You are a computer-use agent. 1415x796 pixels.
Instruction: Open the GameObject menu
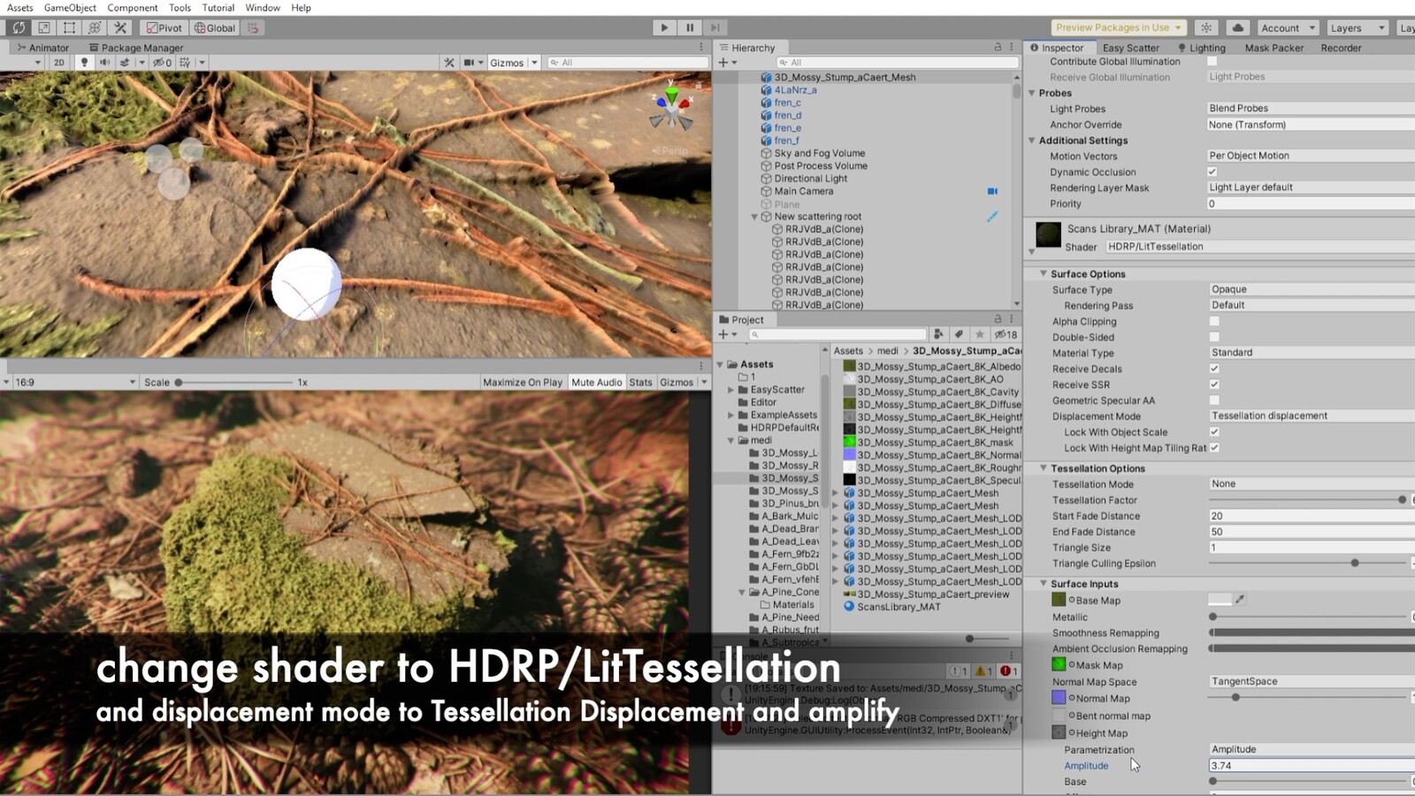click(70, 7)
